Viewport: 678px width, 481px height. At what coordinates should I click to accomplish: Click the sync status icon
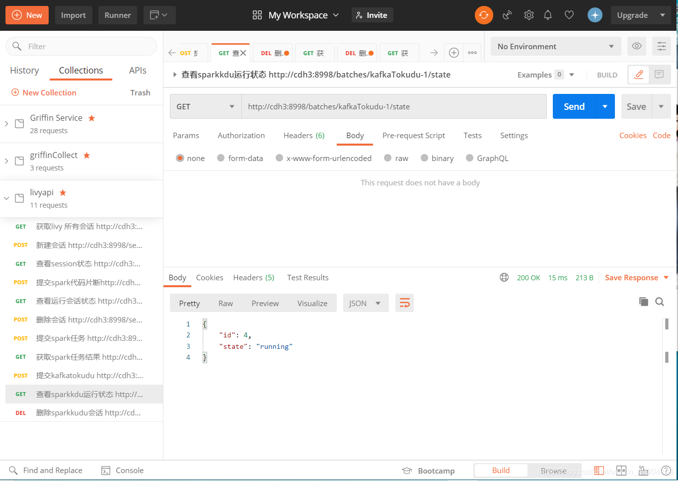484,15
